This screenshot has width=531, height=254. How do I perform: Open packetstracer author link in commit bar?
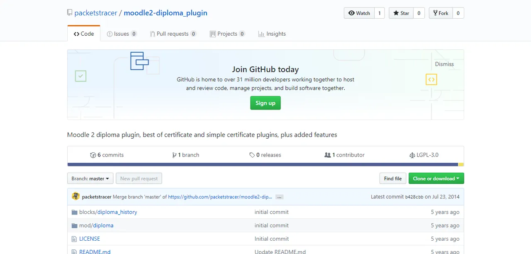click(x=97, y=197)
